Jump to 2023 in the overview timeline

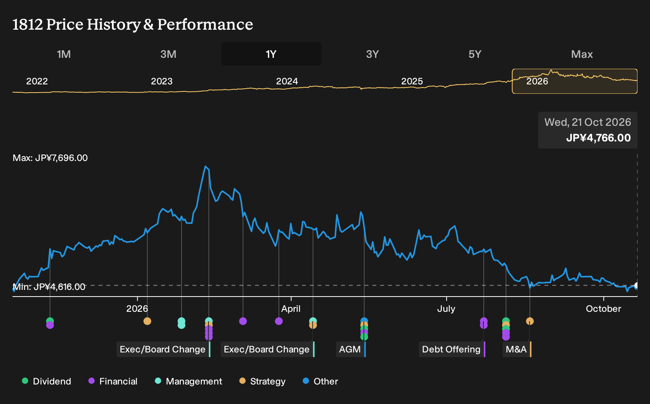click(x=162, y=81)
